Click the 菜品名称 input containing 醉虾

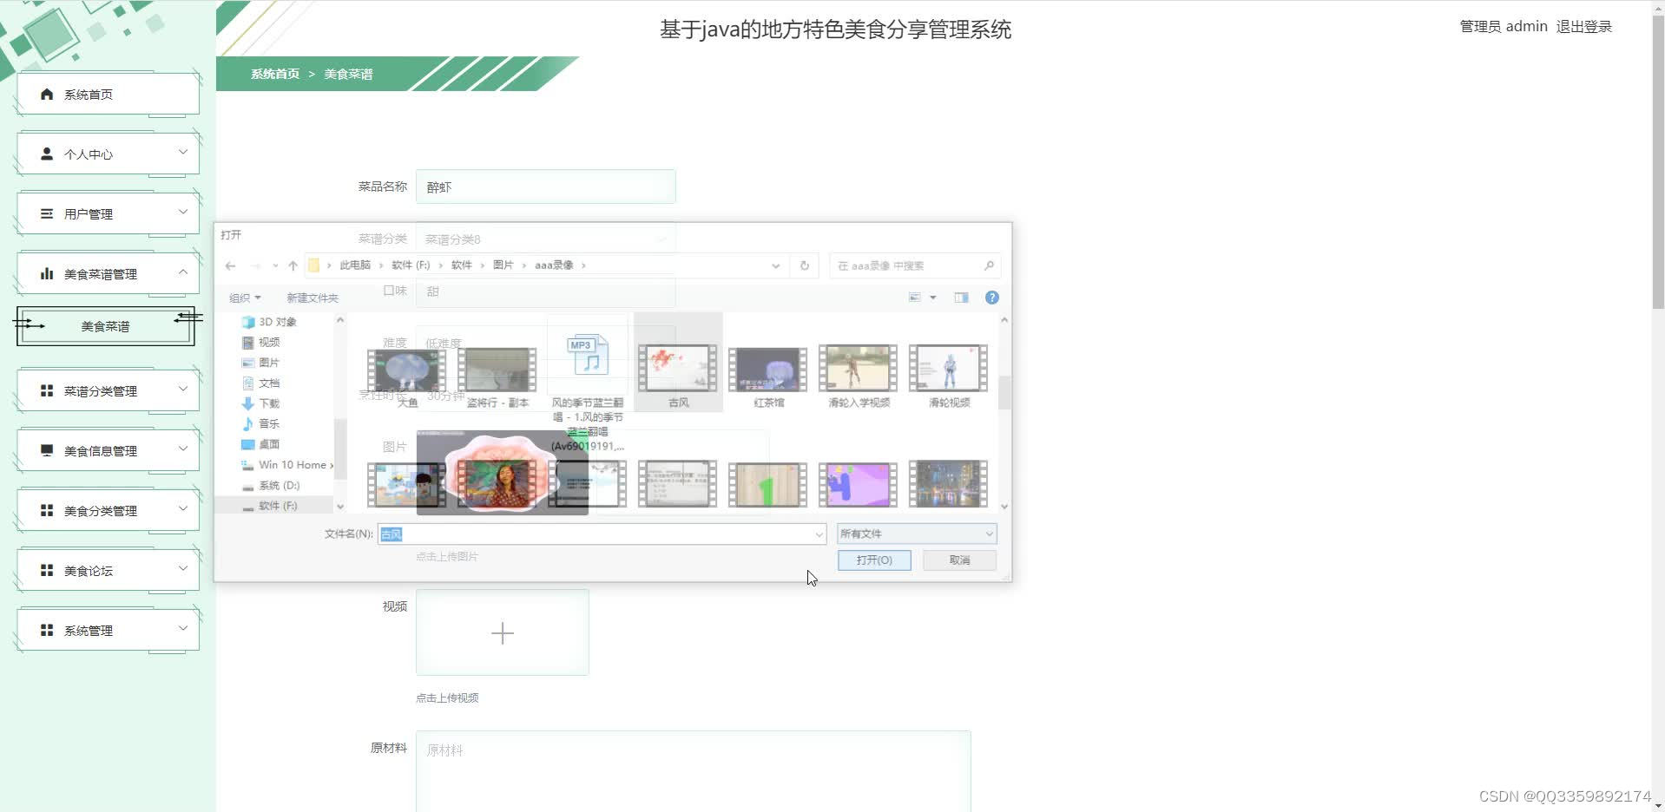pyautogui.click(x=546, y=187)
